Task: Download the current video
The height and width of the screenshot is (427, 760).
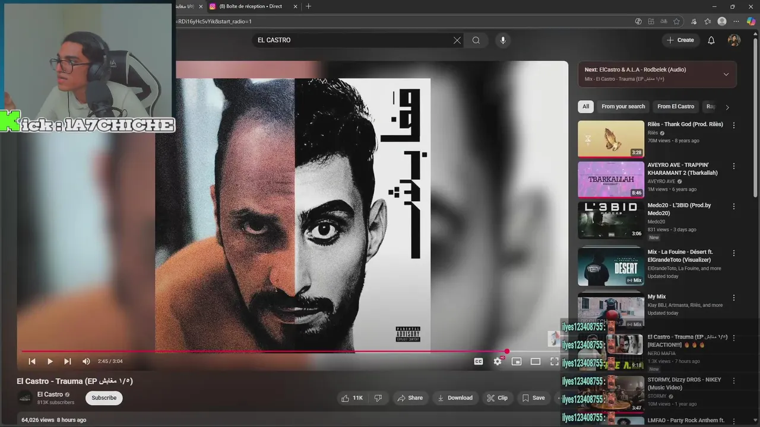Action: point(455,398)
